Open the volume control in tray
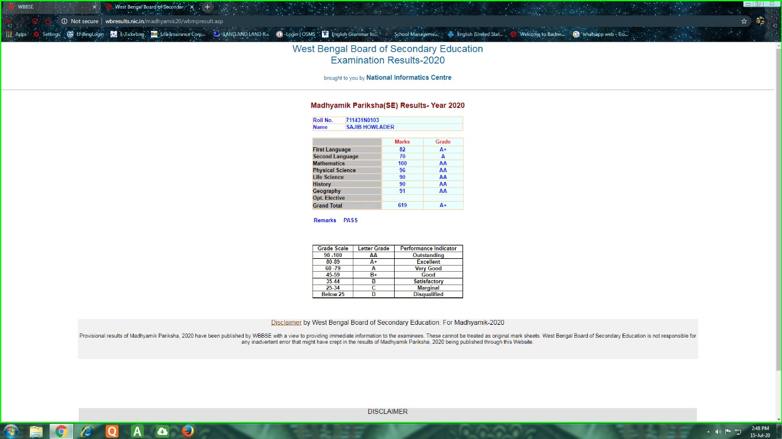The height and width of the screenshot is (439, 782). 718,432
